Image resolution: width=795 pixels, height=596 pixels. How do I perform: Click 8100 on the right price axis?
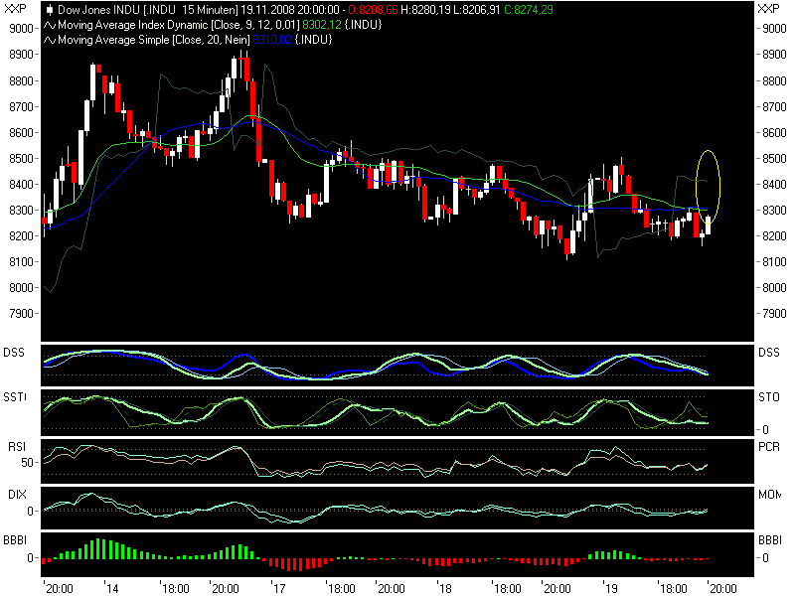(775, 262)
